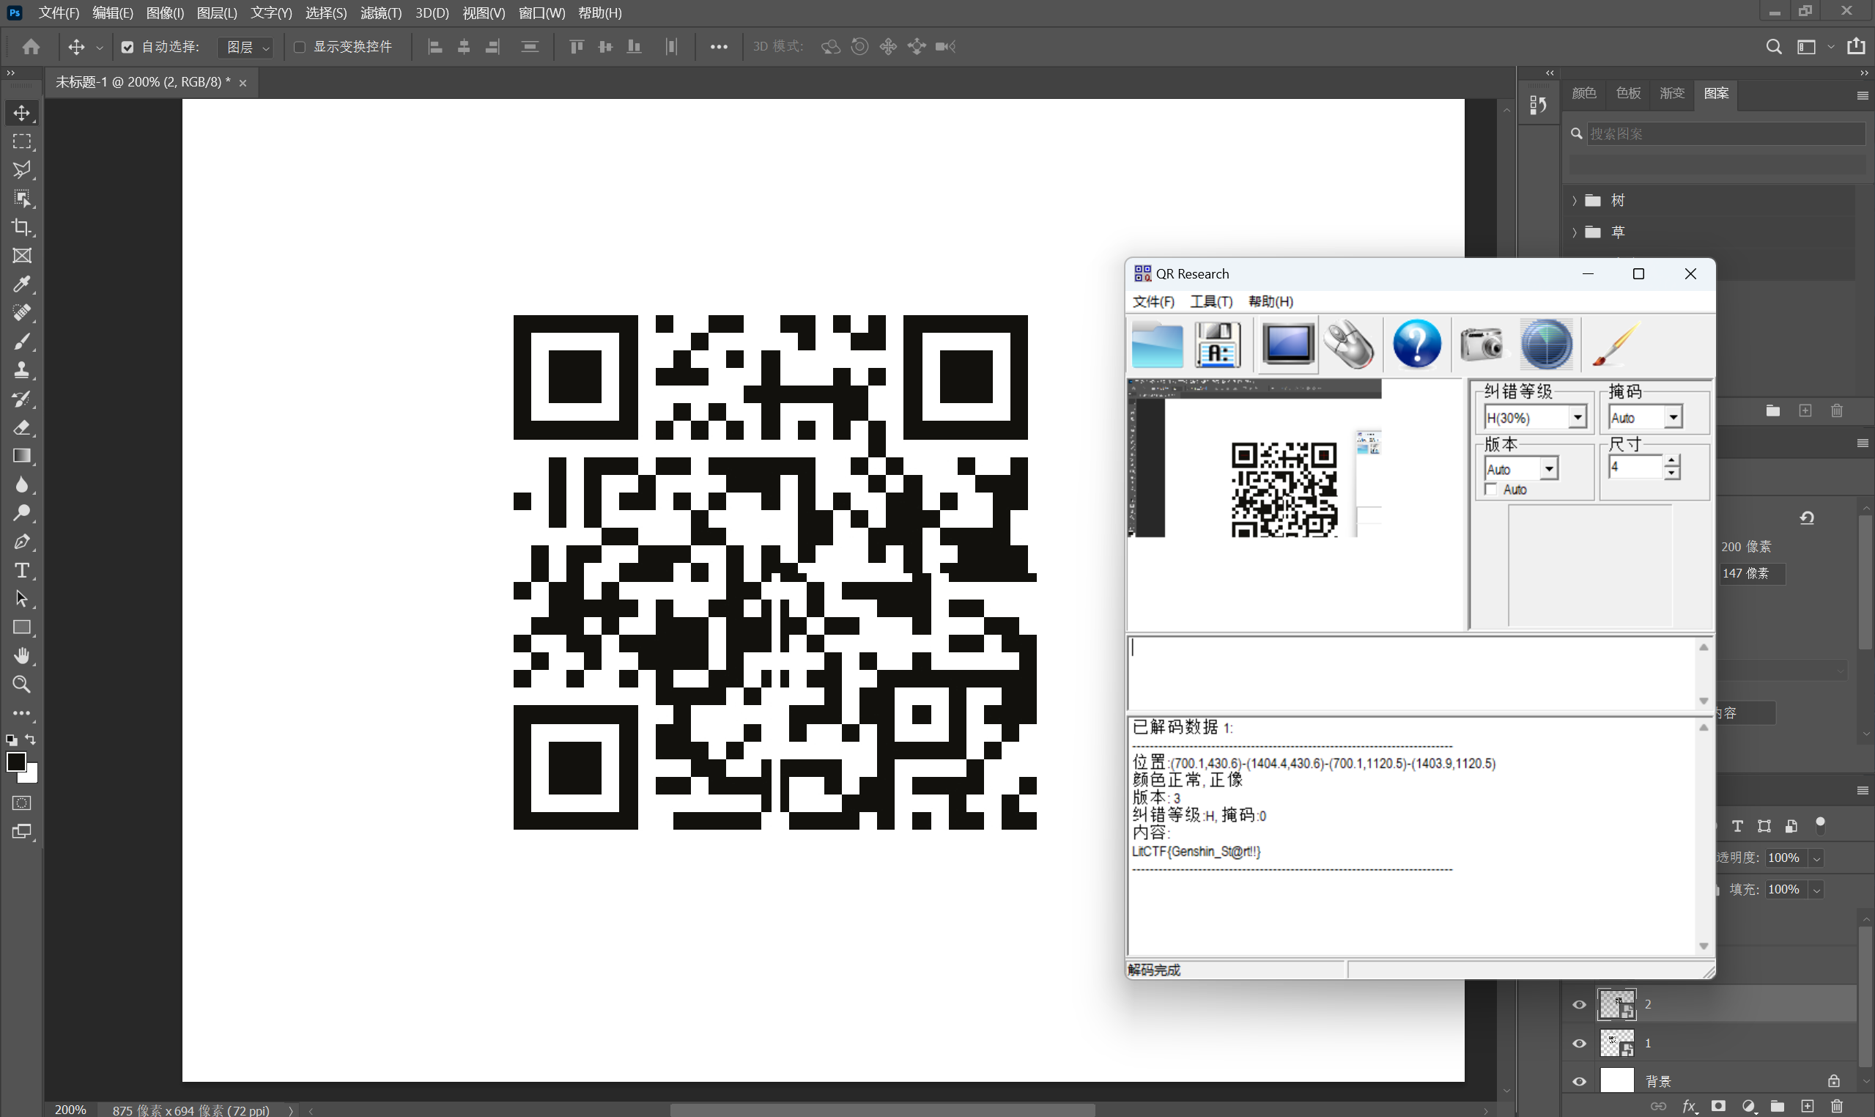
Task: Close the 未标题-1 document tab
Action: pos(243,83)
